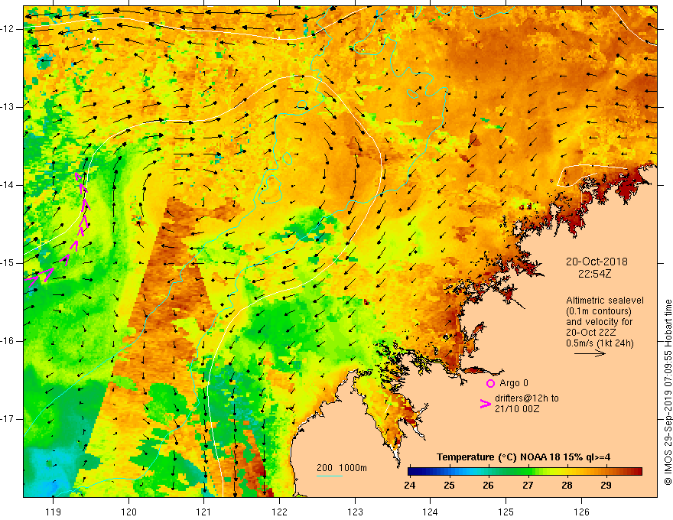Click the '126' longitude axis label
This screenshot has height=520, width=673.
(x=581, y=512)
